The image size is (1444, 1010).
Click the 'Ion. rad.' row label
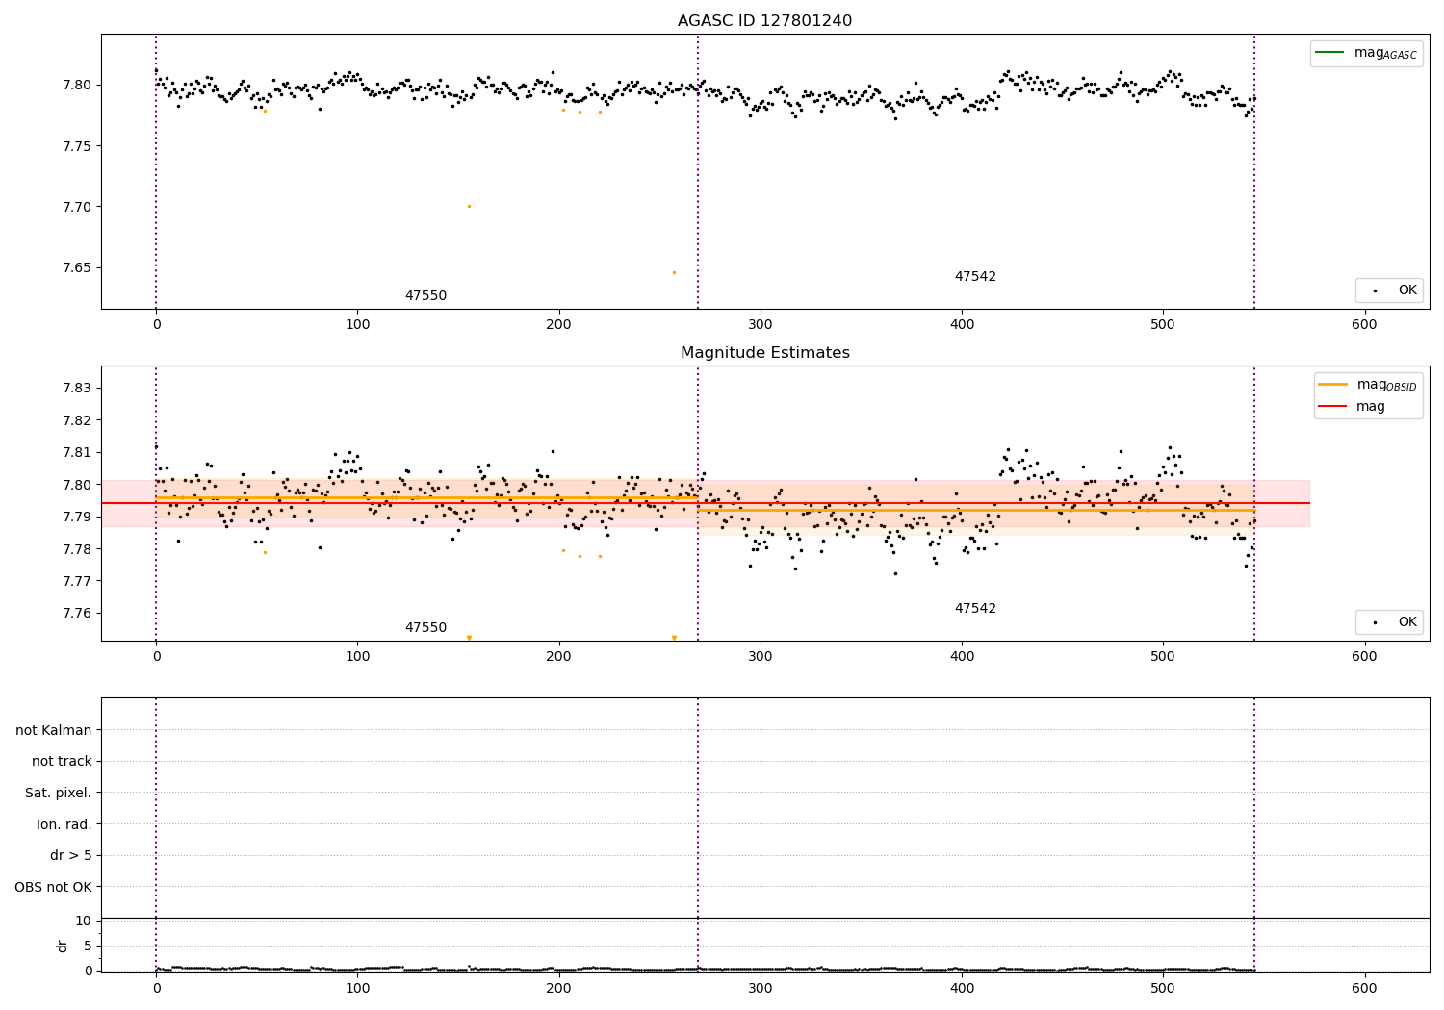(x=64, y=824)
